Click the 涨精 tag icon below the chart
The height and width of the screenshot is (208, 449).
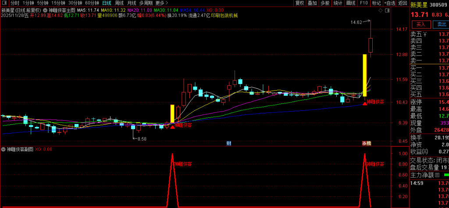(x=366, y=143)
